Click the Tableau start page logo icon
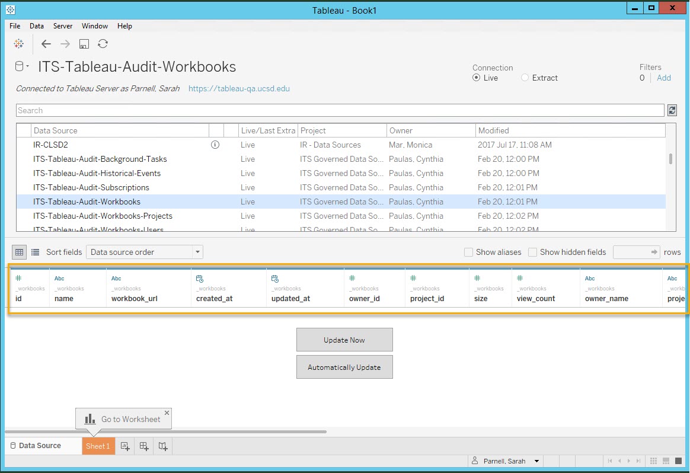Screen dimensions: 690x473 tap(18, 43)
